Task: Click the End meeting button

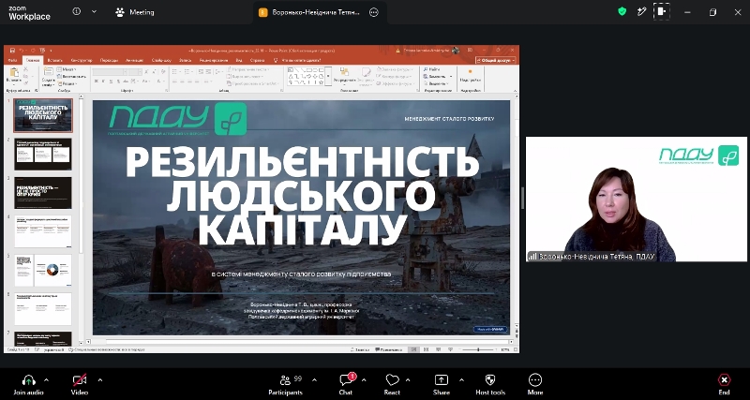Action: tap(724, 384)
